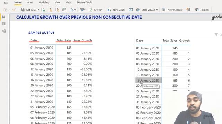Select the Home ribbon tab
The height and width of the screenshot is (124, 222).
tap(18, 2)
